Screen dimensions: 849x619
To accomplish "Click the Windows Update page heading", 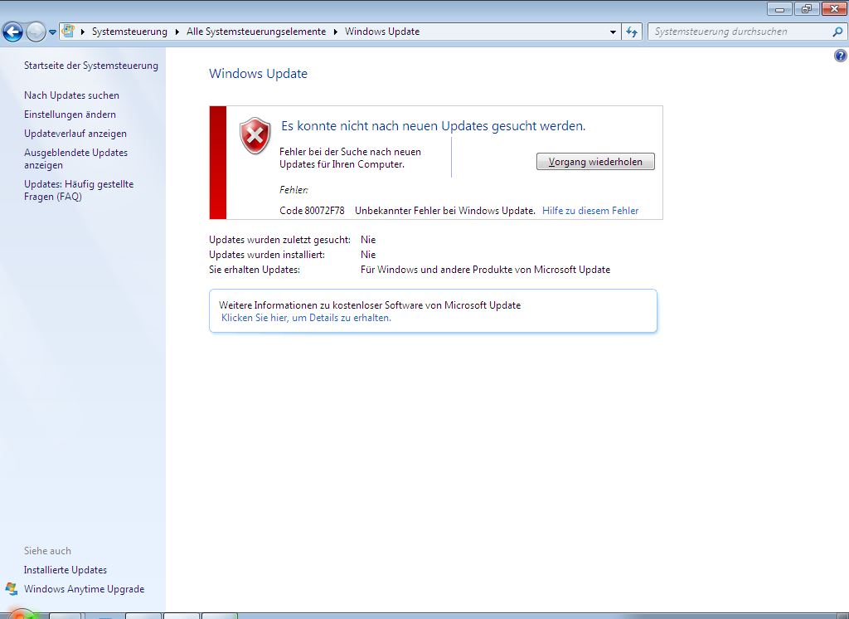I will (259, 74).
